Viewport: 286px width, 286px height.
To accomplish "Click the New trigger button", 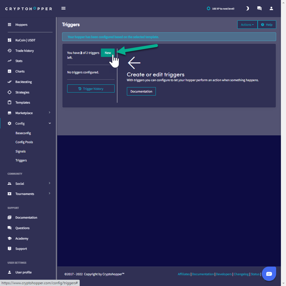I will click(x=107, y=53).
